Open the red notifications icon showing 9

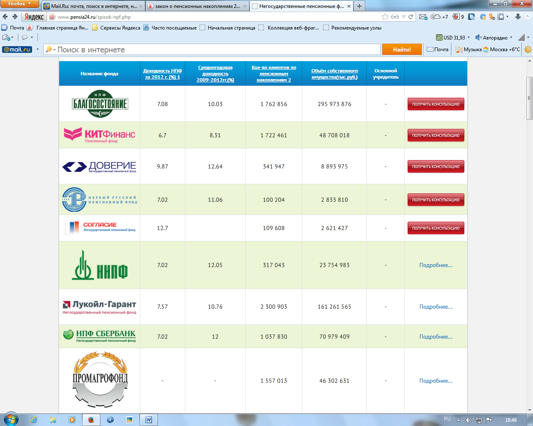coord(458,17)
